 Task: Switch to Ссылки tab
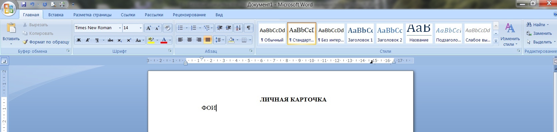128,15
